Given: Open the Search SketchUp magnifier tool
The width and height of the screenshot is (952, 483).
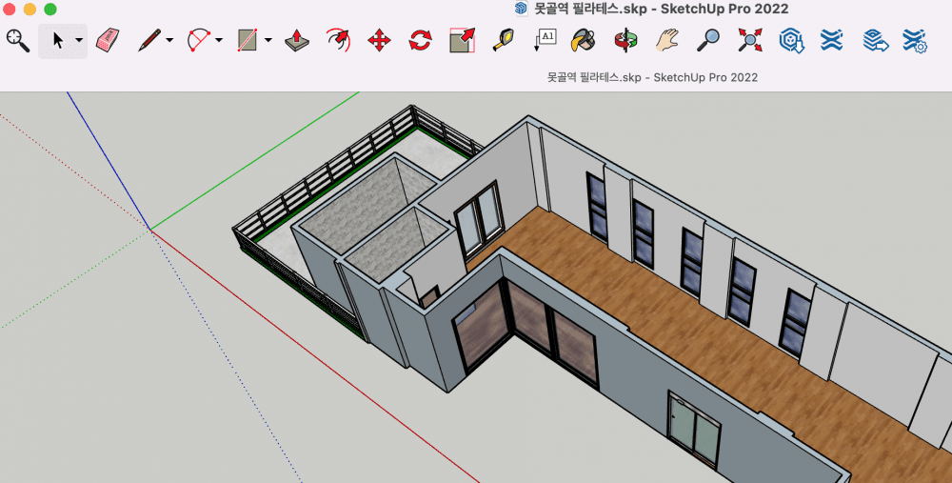Looking at the screenshot, I should tap(17, 41).
